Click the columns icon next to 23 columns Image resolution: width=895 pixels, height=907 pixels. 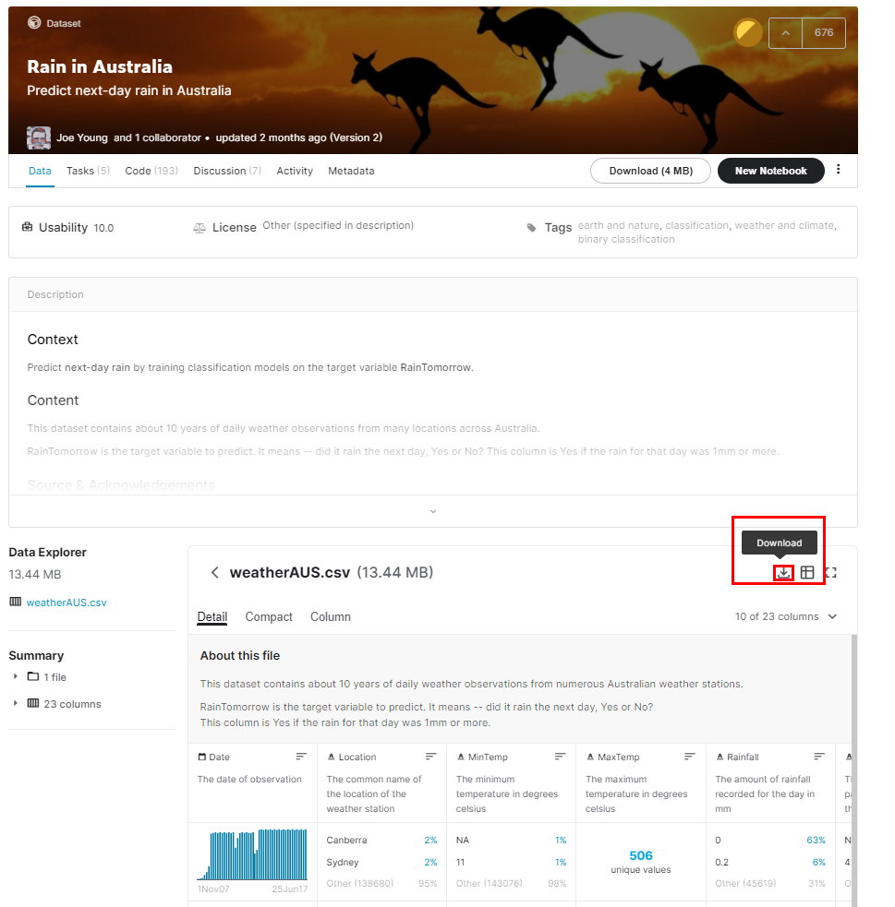point(33,703)
